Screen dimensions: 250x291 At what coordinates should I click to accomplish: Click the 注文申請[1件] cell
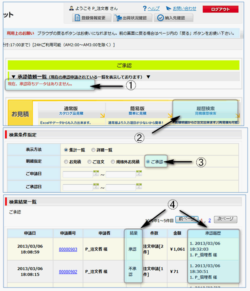154,271
